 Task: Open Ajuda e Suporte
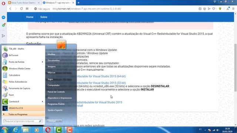click(55, 110)
